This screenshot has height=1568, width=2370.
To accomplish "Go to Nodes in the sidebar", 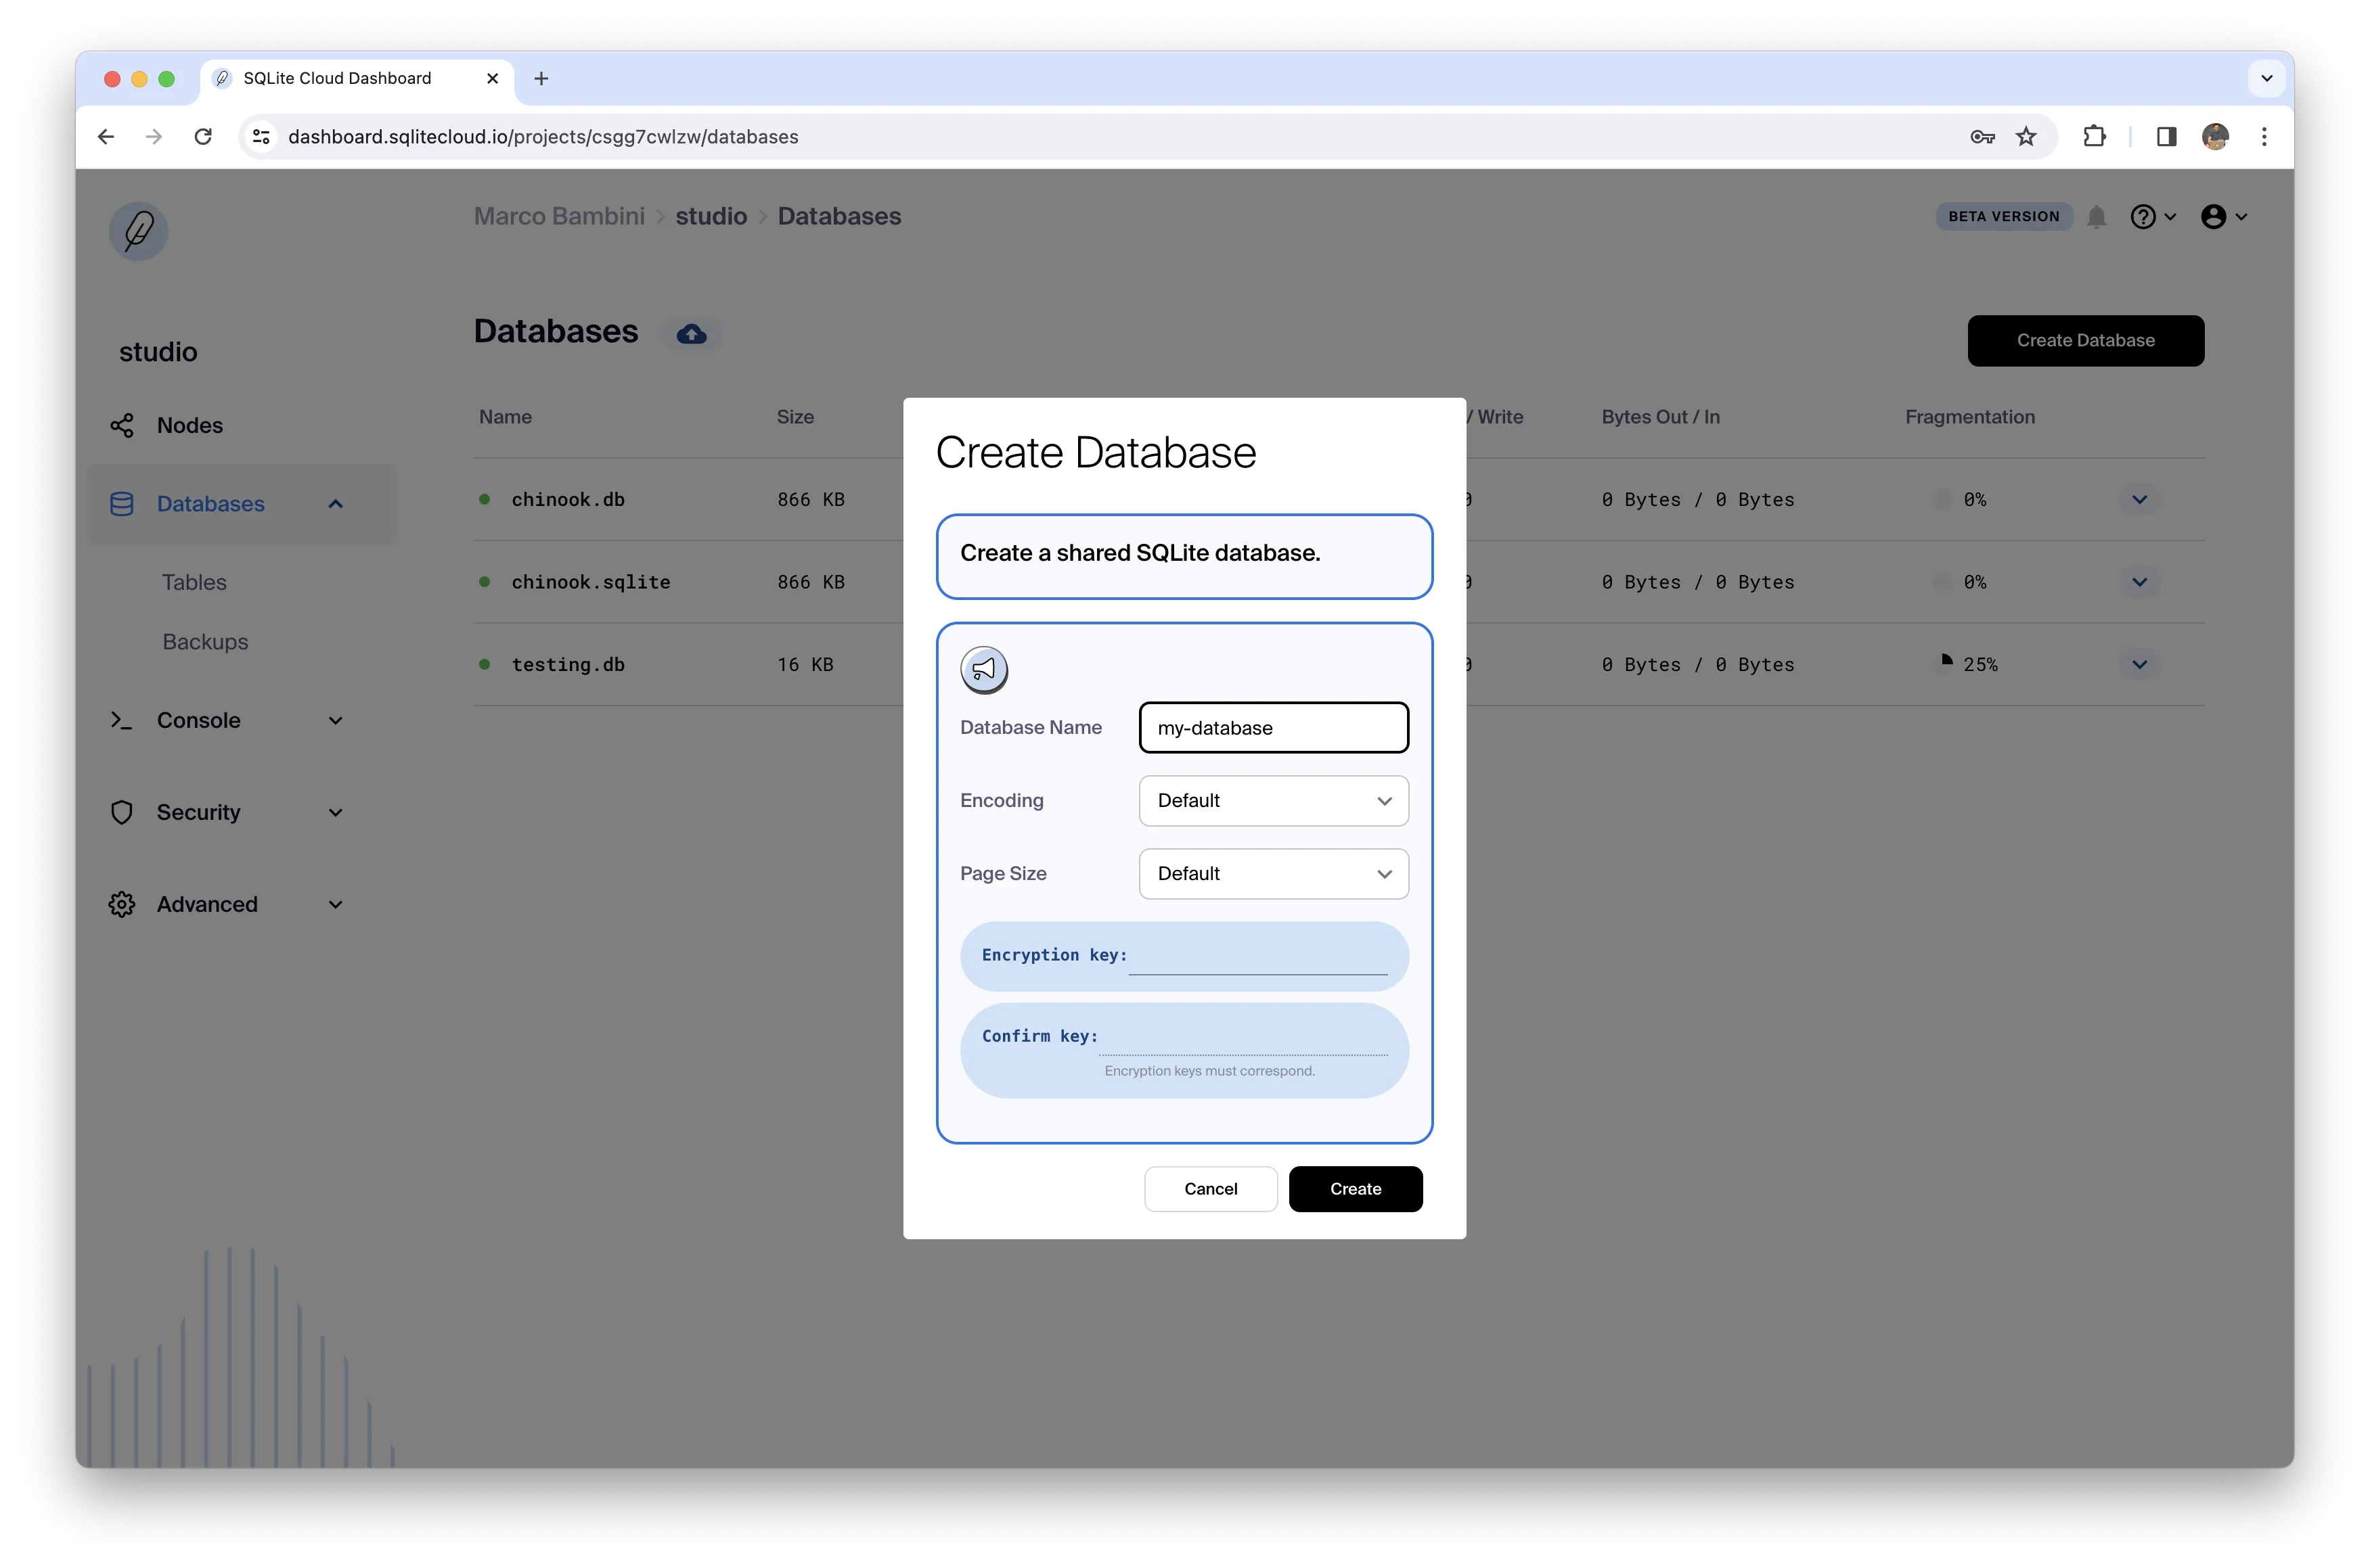I will [x=190, y=426].
